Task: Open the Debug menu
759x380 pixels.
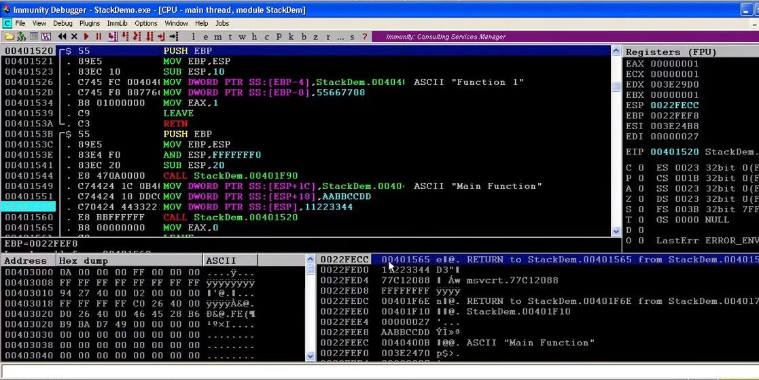Action: coord(63,23)
